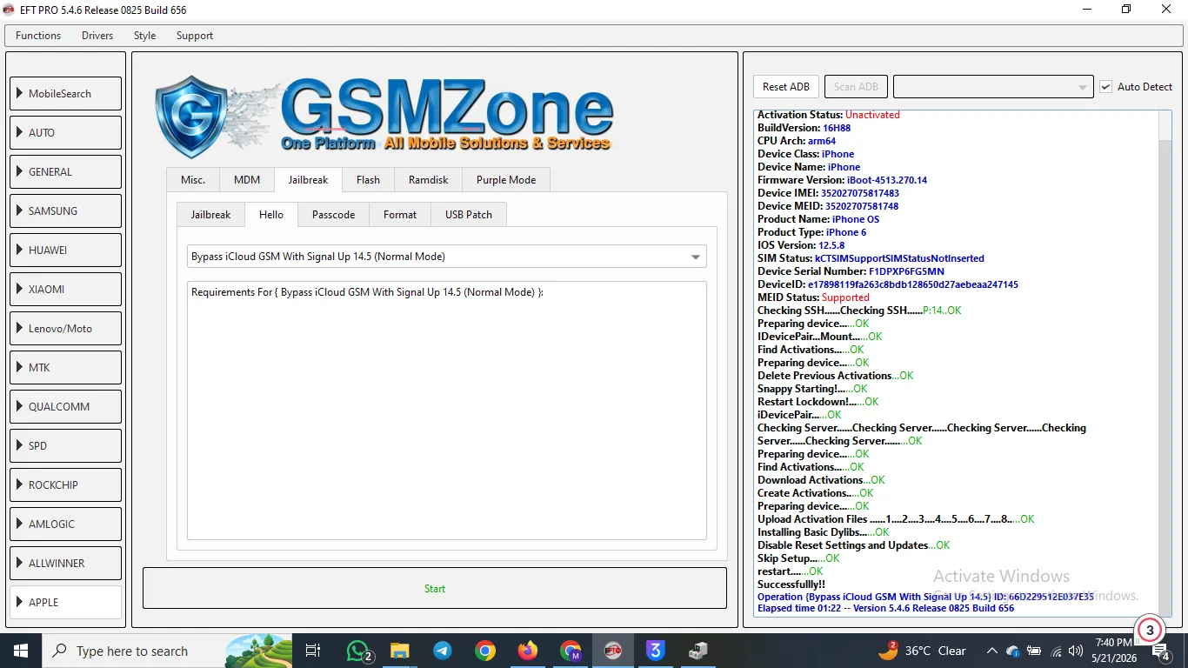Click inside the requirements text area
This screenshot has width=1188, height=668.
(447, 411)
